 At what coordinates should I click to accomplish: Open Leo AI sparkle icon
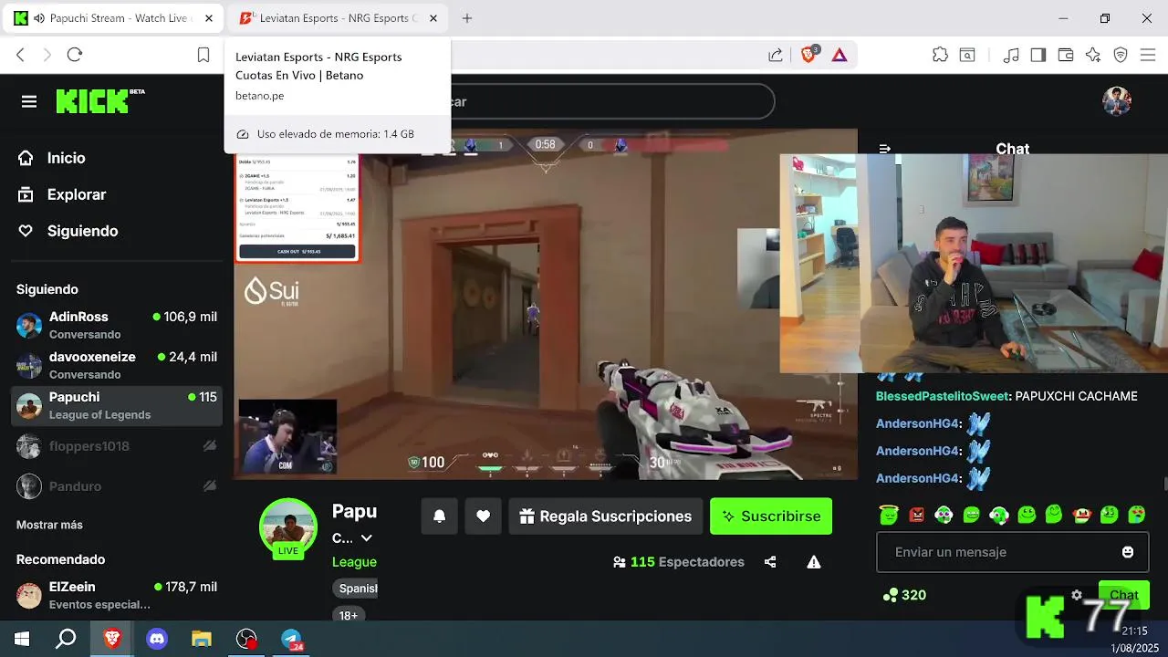[1093, 56]
